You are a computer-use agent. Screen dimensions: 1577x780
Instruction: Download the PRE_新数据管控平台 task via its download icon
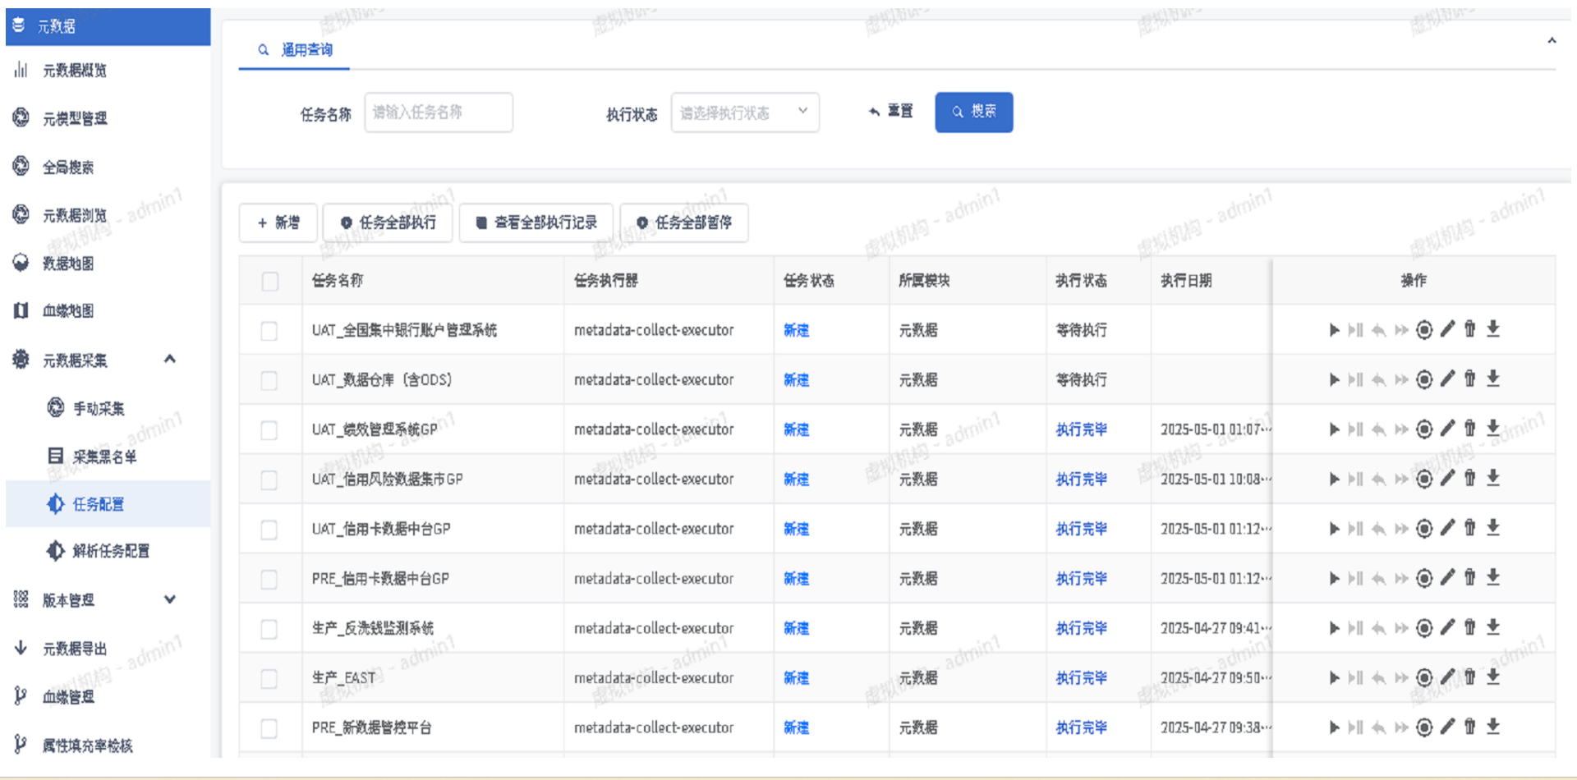tap(1493, 727)
